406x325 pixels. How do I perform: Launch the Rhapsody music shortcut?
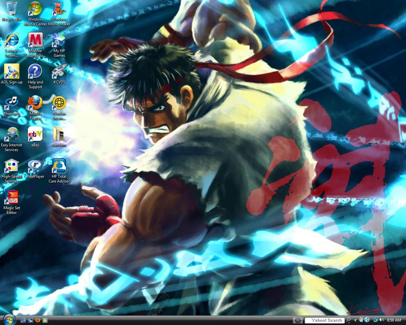tap(12, 106)
